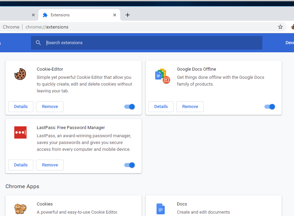294x216 pixels.
Task: Open Details for LastPass
Action: [x=21, y=165]
